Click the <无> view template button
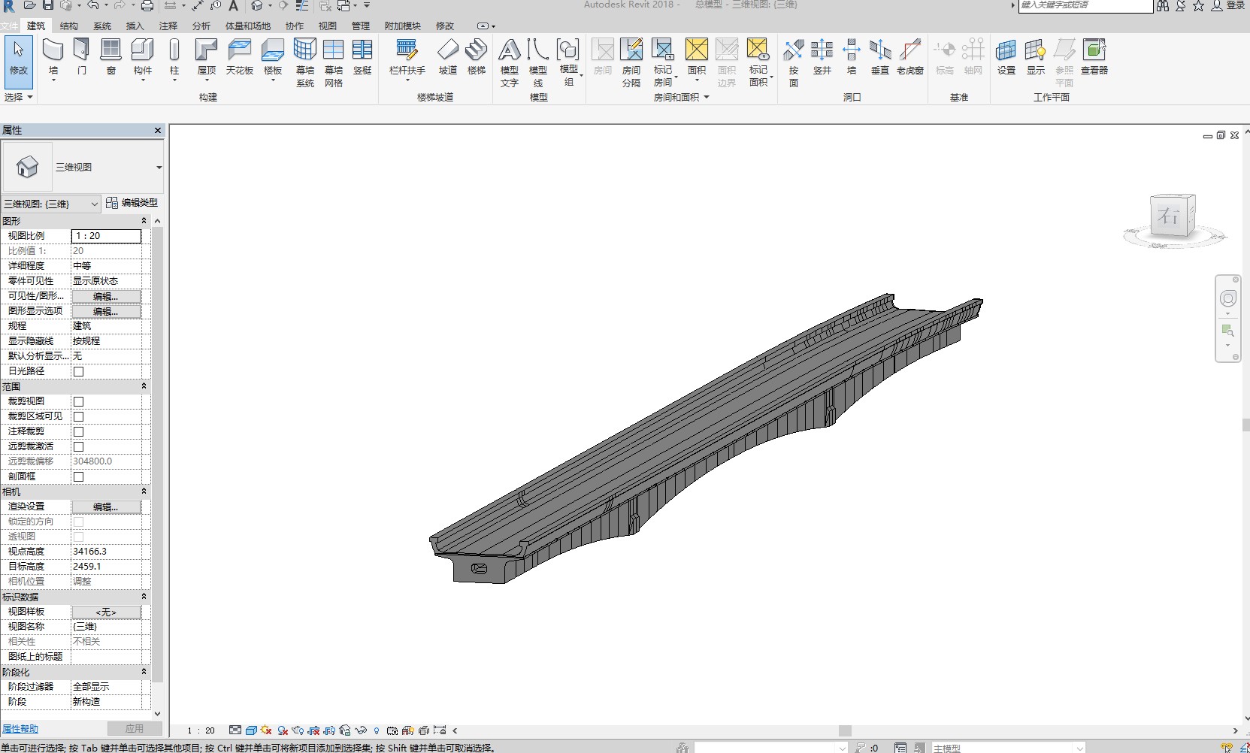The width and height of the screenshot is (1250, 753). point(106,612)
